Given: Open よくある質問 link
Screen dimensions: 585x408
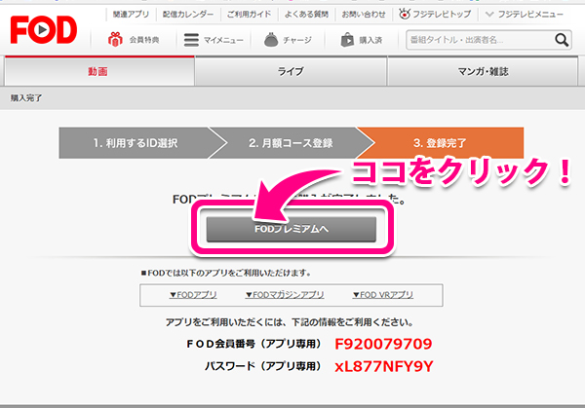Looking at the screenshot, I should coord(306,15).
